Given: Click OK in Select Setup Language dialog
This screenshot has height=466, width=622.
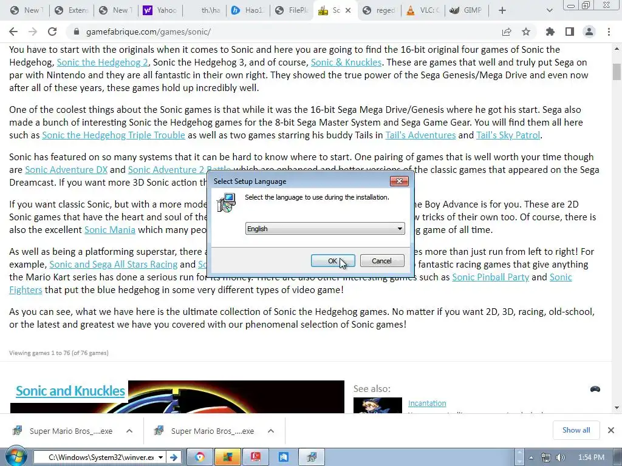Looking at the screenshot, I should pyautogui.click(x=333, y=261).
